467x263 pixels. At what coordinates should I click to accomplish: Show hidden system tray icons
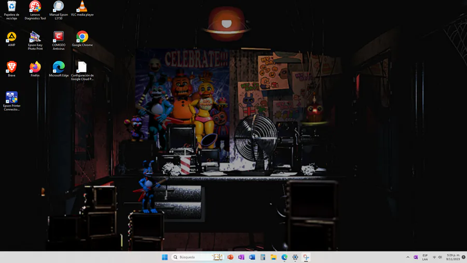coord(408,257)
